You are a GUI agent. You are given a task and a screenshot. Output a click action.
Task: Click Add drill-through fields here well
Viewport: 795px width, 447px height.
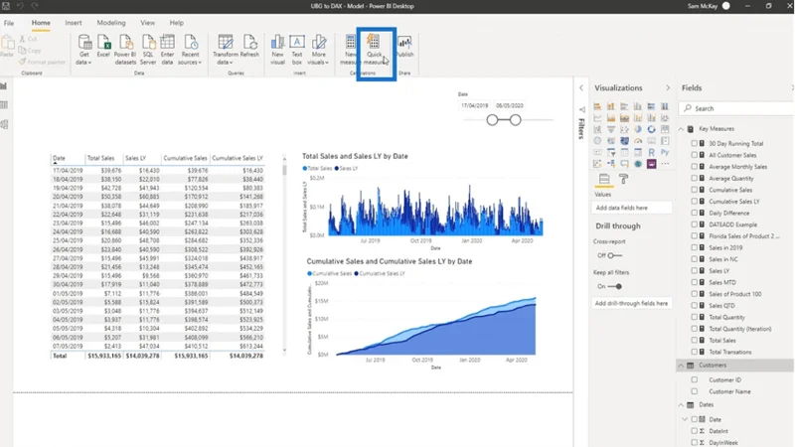click(632, 303)
